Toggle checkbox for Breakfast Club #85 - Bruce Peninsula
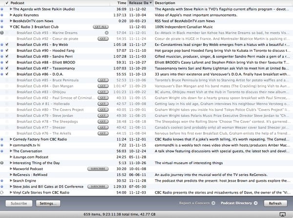Screen dimensions: 293x218 tap(7, 80)
